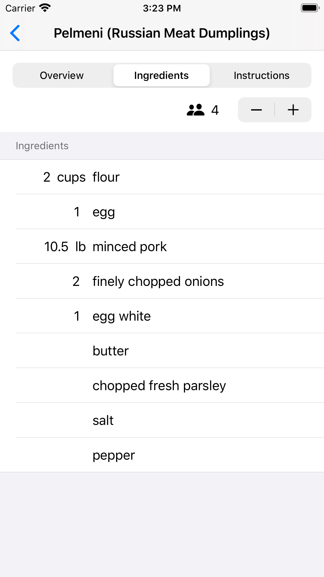Select finely chopped onions item
Image resolution: width=324 pixels, height=577 pixels.
click(162, 281)
